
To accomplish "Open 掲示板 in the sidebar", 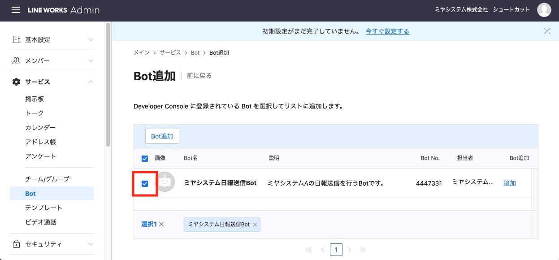I will (x=35, y=99).
